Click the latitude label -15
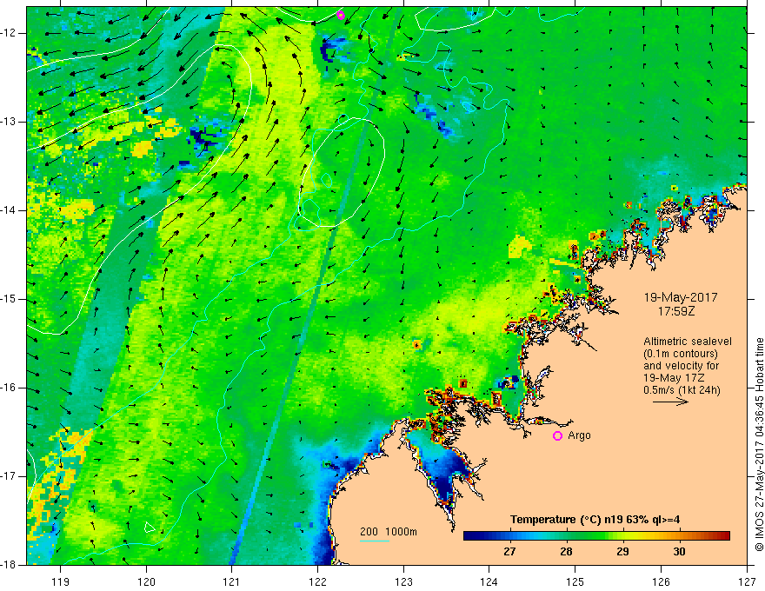The image size is (765, 591). (9, 299)
